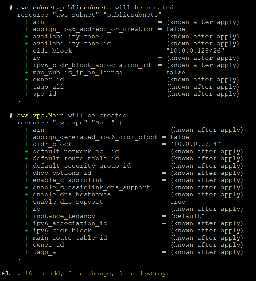
Task: Click the assign_generated_ipv6_cidr_block attribute name
Action: [x=95, y=137]
